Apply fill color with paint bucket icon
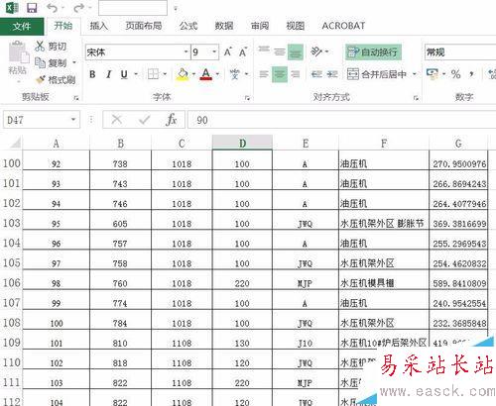This screenshot has height=406, width=496. [183, 74]
